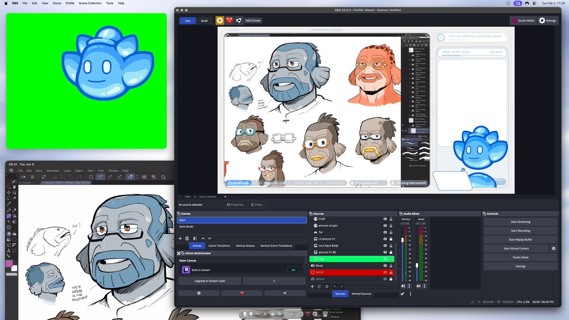This screenshot has width=569, height=320.
Task: Open Music channel three-dot menu
Action: (x=425, y=286)
